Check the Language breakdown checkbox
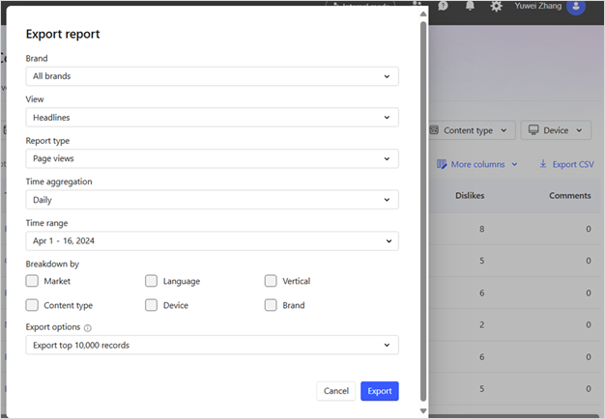The width and height of the screenshot is (605, 419). tap(152, 281)
